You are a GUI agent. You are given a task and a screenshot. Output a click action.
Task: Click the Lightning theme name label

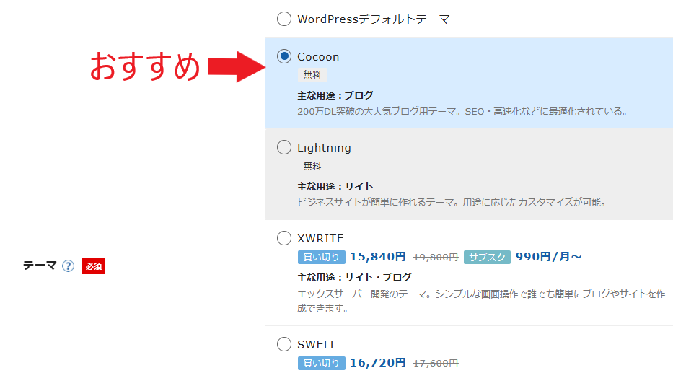pyautogui.click(x=324, y=148)
